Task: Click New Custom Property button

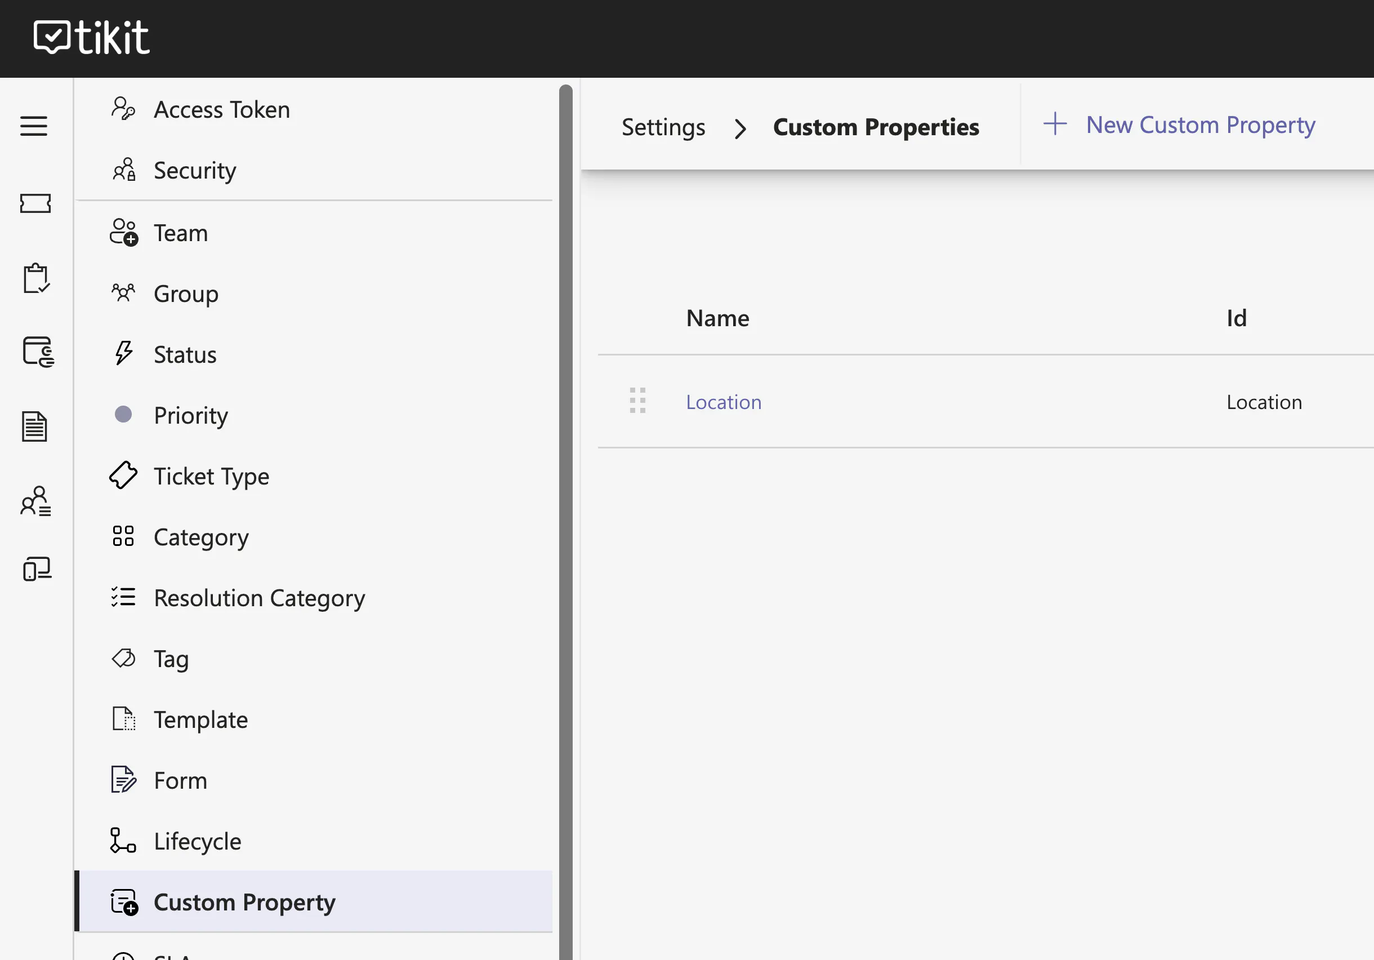Action: click(x=1179, y=125)
